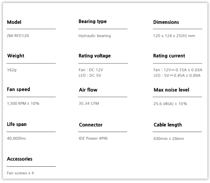The height and width of the screenshot is (183, 210).
Task: Select the 40,000hrs life span value
Action: (x=16, y=138)
